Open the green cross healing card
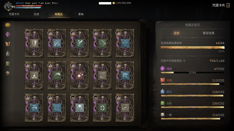234x131 pixels. coord(102,43)
